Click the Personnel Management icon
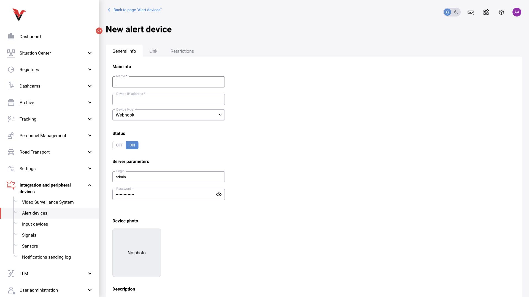This screenshot has height=297, width=529. pyautogui.click(x=11, y=136)
